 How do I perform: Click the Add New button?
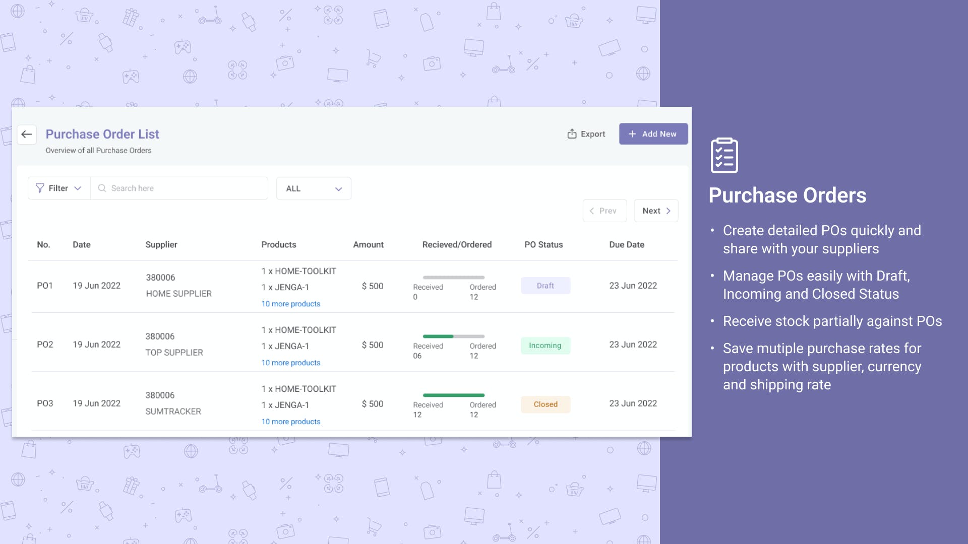click(653, 134)
